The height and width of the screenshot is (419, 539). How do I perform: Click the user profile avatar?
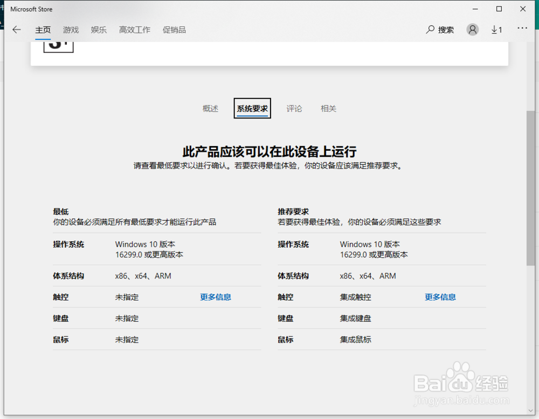(x=472, y=30)
